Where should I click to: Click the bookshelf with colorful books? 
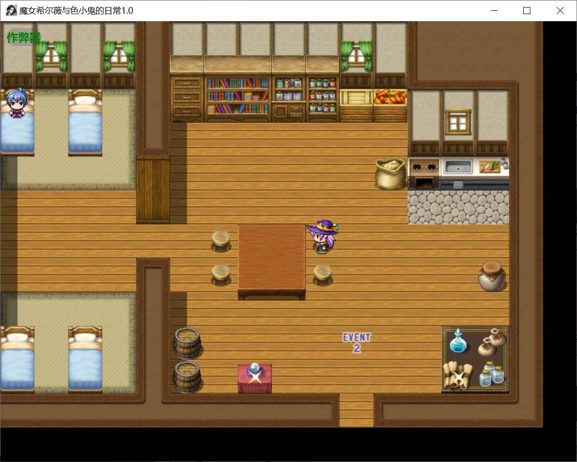(237, 96)
